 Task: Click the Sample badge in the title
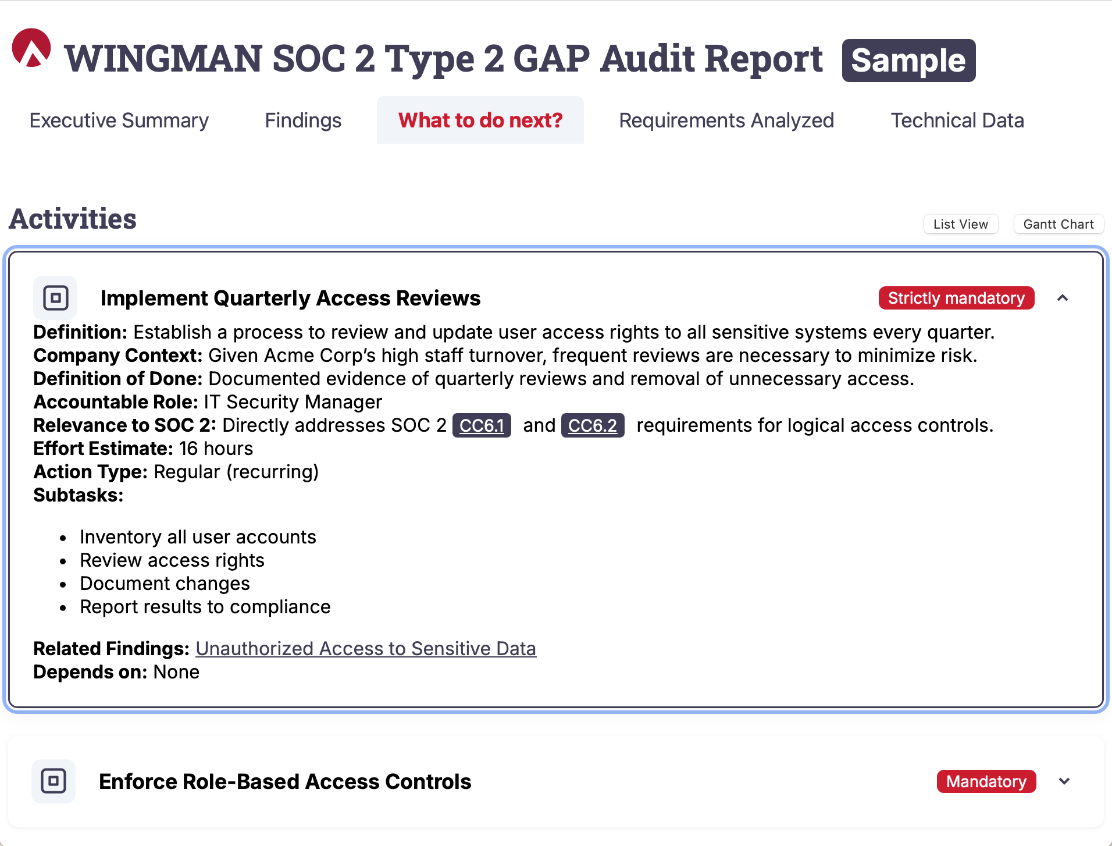908,61
